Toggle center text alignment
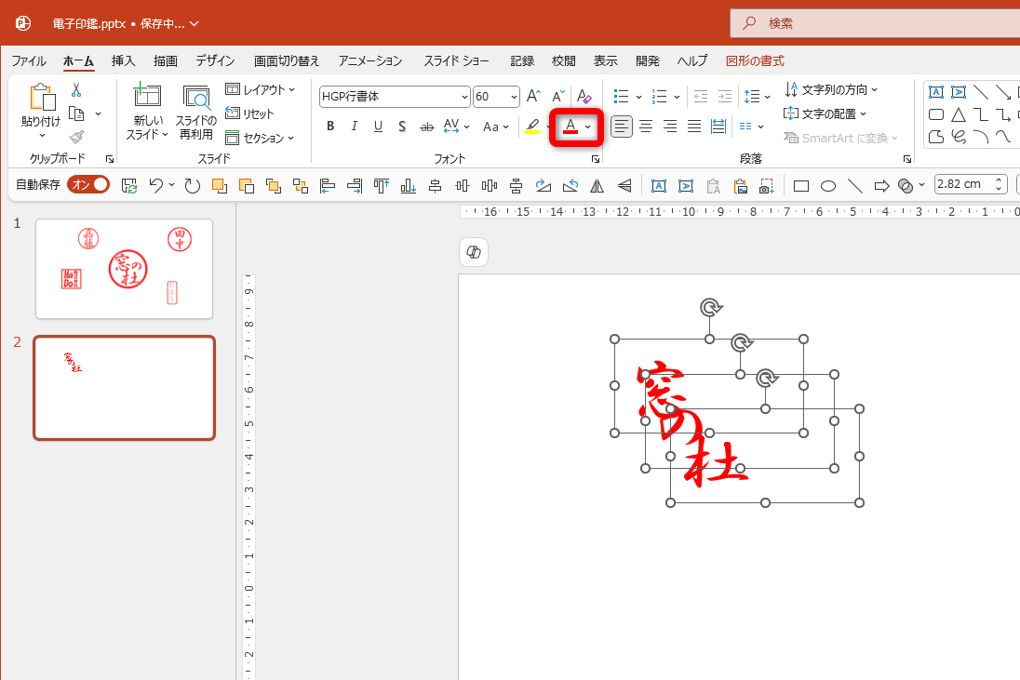Image resolution: width=1020 pixels, height=680 pixels. pos(646,127)
